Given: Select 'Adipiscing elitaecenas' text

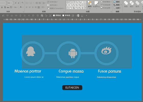Looking at the screenshot, I should [x=106, y=77].
